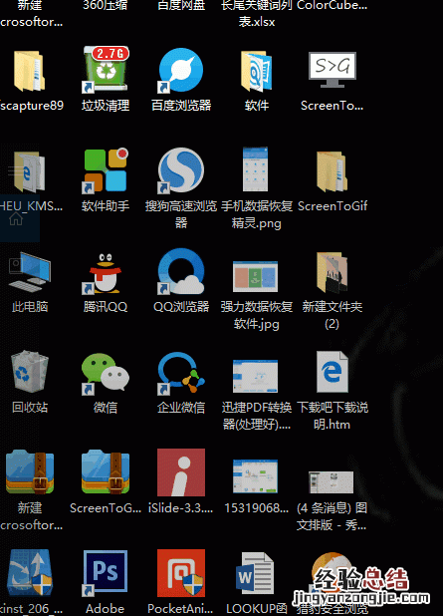
Task: Select the 15319068... image file
Action: click(256, 476)
